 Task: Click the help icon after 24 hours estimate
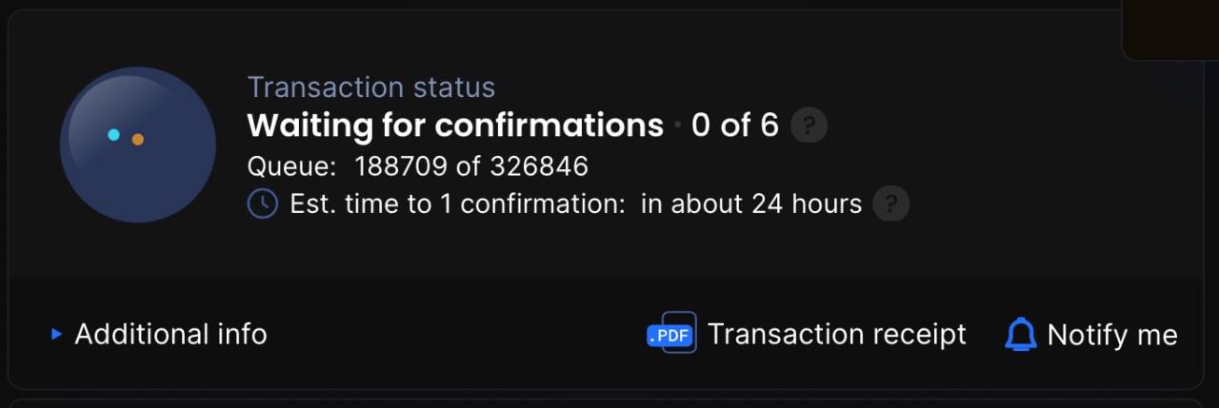click(x=891, y=204)
